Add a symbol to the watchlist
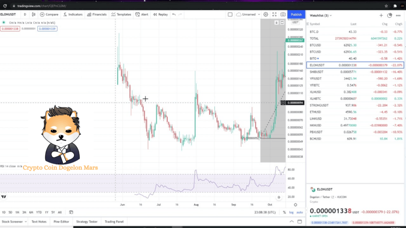 381,15
